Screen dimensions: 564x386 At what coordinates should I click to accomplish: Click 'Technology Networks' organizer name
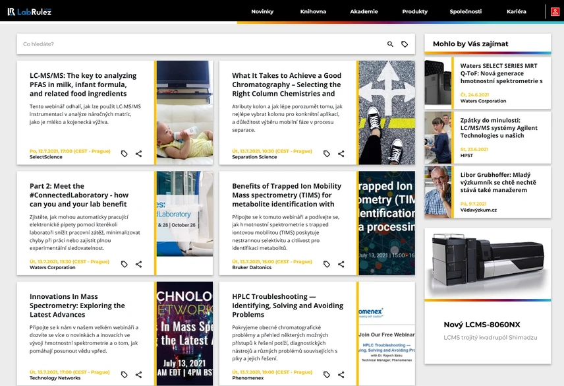(55, 378)
